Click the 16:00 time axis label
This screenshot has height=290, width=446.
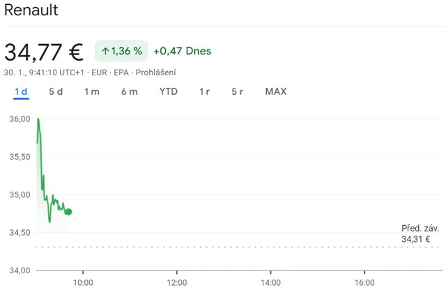point(364,282)
